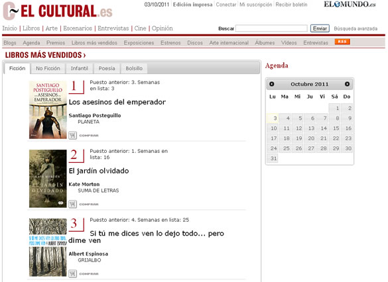This screenshot has width=388, height=282.
Task: Click the LIBROS MÁS VENDIDOS heading
Action: pyautogui.click(x=45, y=55)
